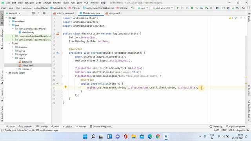Viewport: 251px width, 141px height.
Task: Expand Gradle Scripts node
Action: pyautogui.click(x=6, y=73)
